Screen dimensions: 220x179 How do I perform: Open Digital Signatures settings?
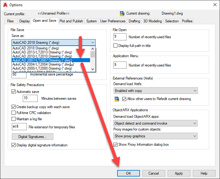coord(32,137)
